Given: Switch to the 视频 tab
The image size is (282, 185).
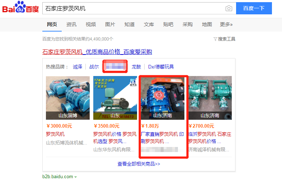Looking at the screenshot, I should pos(91,24).
